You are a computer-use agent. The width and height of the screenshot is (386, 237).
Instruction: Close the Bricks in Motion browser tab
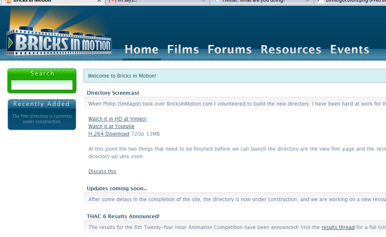coord(99,1)
